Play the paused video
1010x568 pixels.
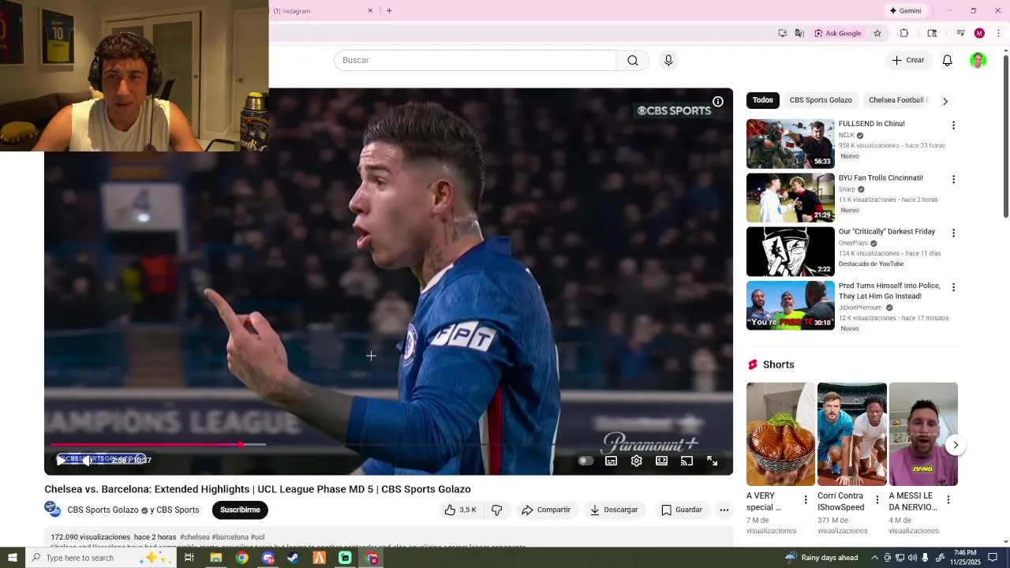click(x=61, y=460)
